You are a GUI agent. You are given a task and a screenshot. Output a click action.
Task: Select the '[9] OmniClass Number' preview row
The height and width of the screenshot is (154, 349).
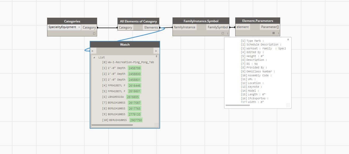click(x=258, y=72)
